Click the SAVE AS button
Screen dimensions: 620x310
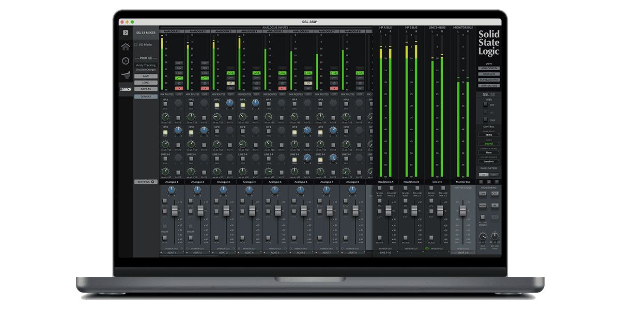(x=146, y=89)
